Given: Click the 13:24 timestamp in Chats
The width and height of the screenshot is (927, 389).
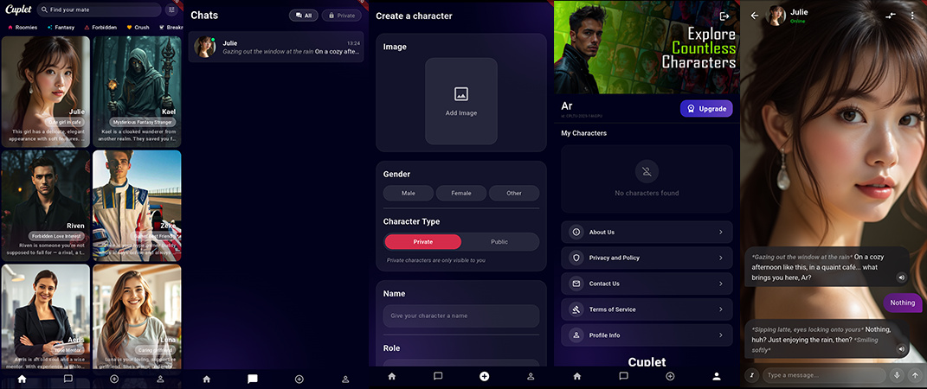Looking at the screenshot, I should 353,43.
